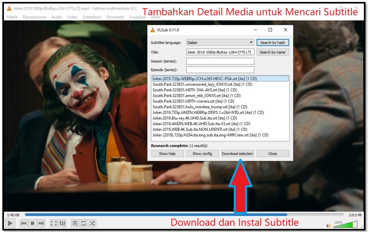Click the VLSub window cone icon
This screenshot has width=369, height=232.
(x=152, y=30)
